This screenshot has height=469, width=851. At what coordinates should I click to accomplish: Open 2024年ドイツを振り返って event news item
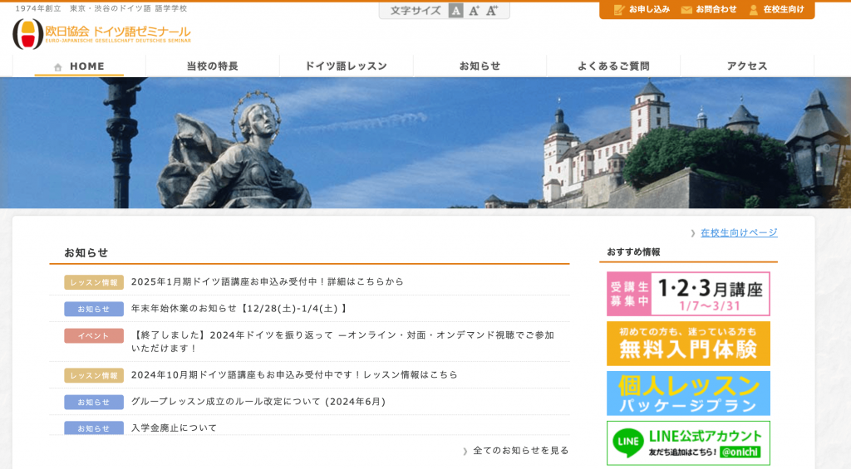point(342,342)
